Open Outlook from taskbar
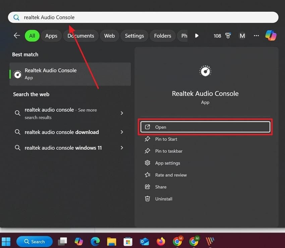Screen dimensions: 285x248 144,242
